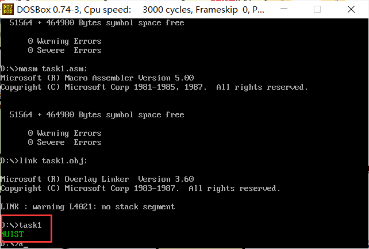Click the L4021 no stack segment warning
Screen dimensions: 369x249
[x=87, y=206]
